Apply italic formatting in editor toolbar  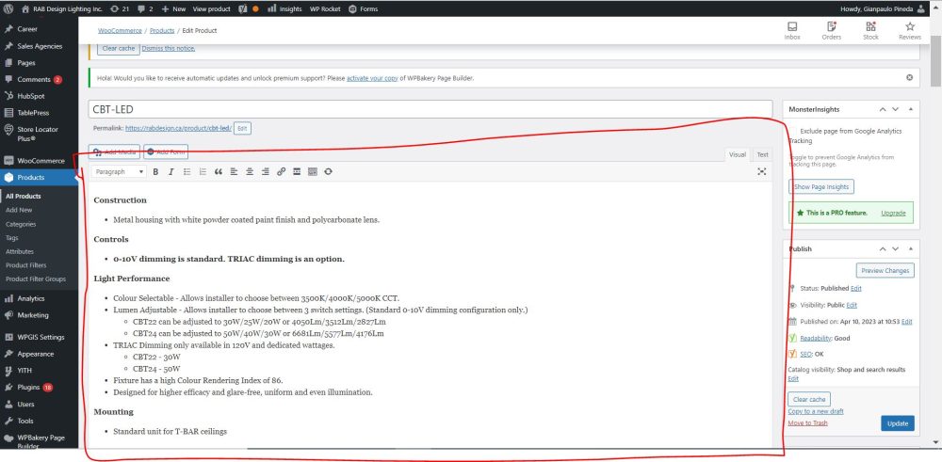tap(171, 172)
